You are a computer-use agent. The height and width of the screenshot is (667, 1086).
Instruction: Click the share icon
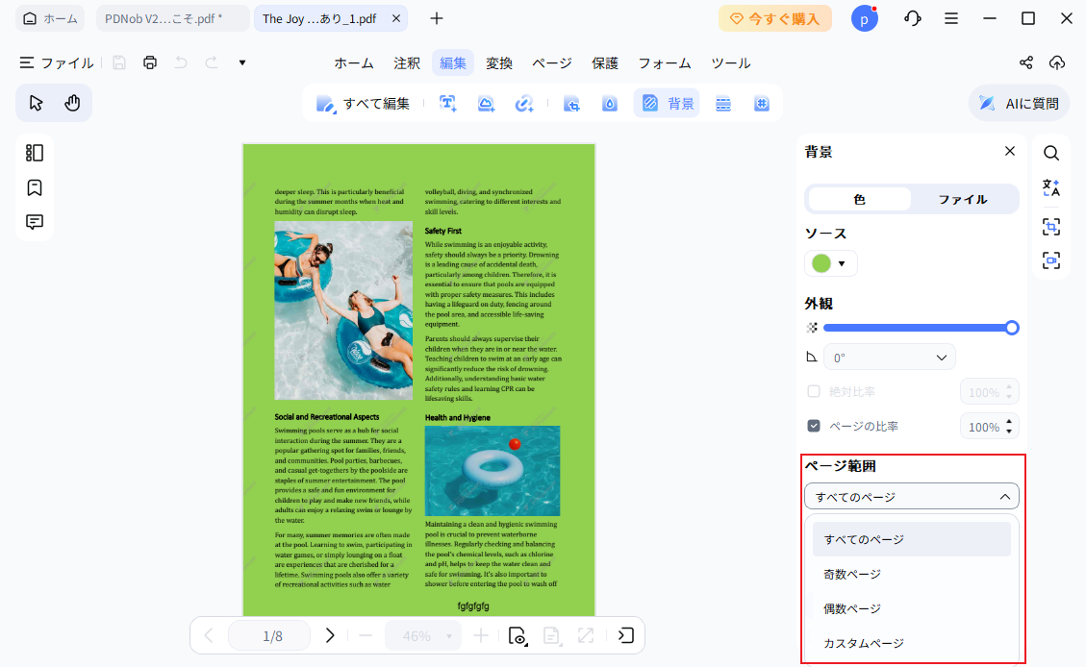tap(1026, 62)
